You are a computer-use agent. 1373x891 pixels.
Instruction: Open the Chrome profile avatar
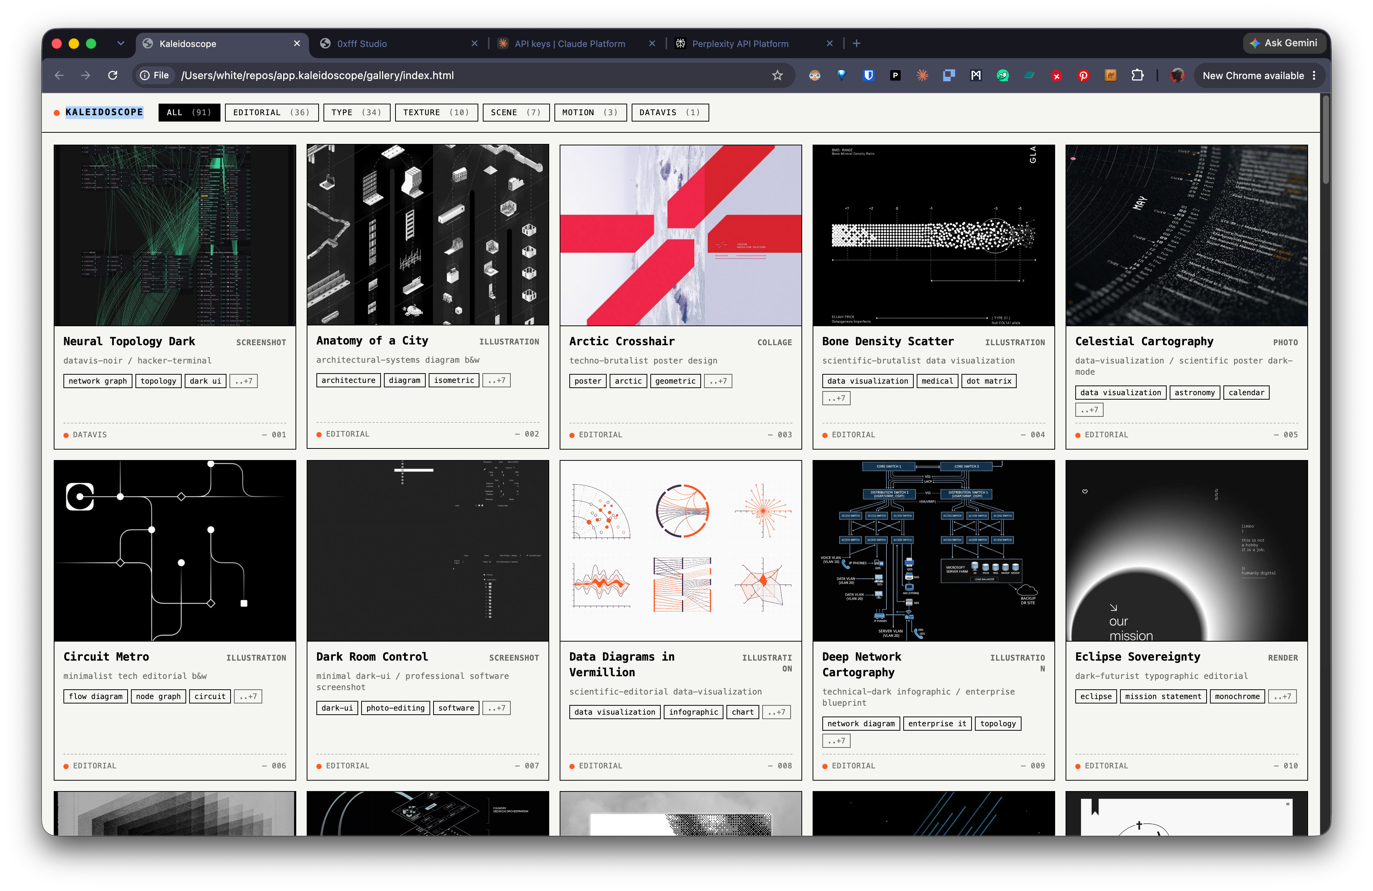[x=1177, y=76]
